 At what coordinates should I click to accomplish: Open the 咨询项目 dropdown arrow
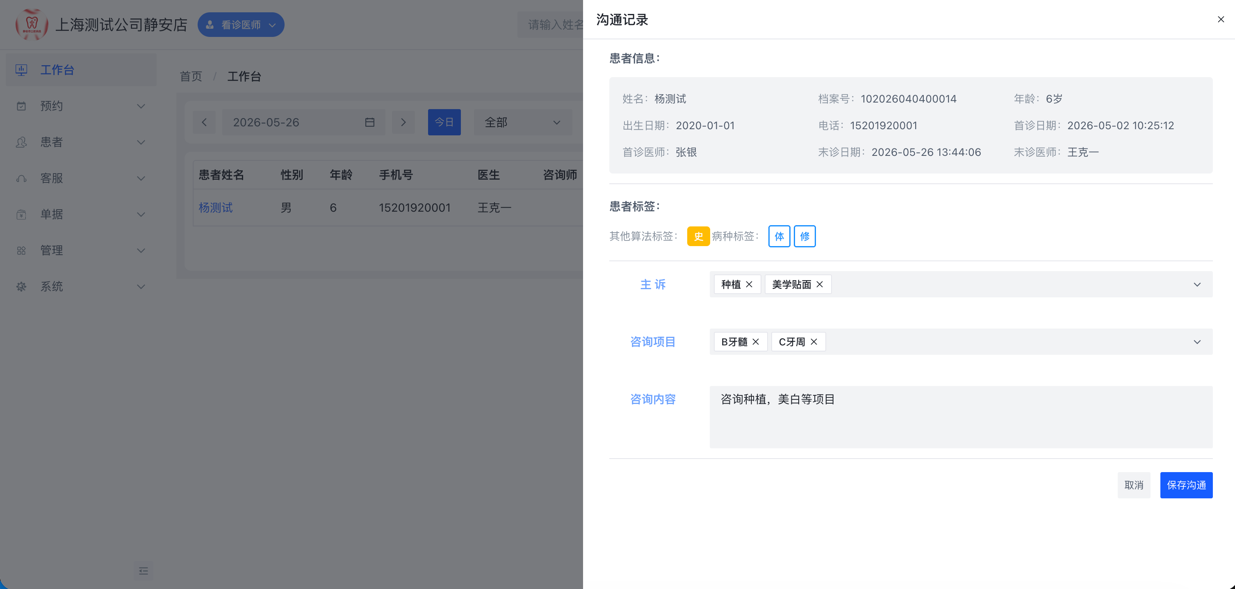[x=1197, y=342]
